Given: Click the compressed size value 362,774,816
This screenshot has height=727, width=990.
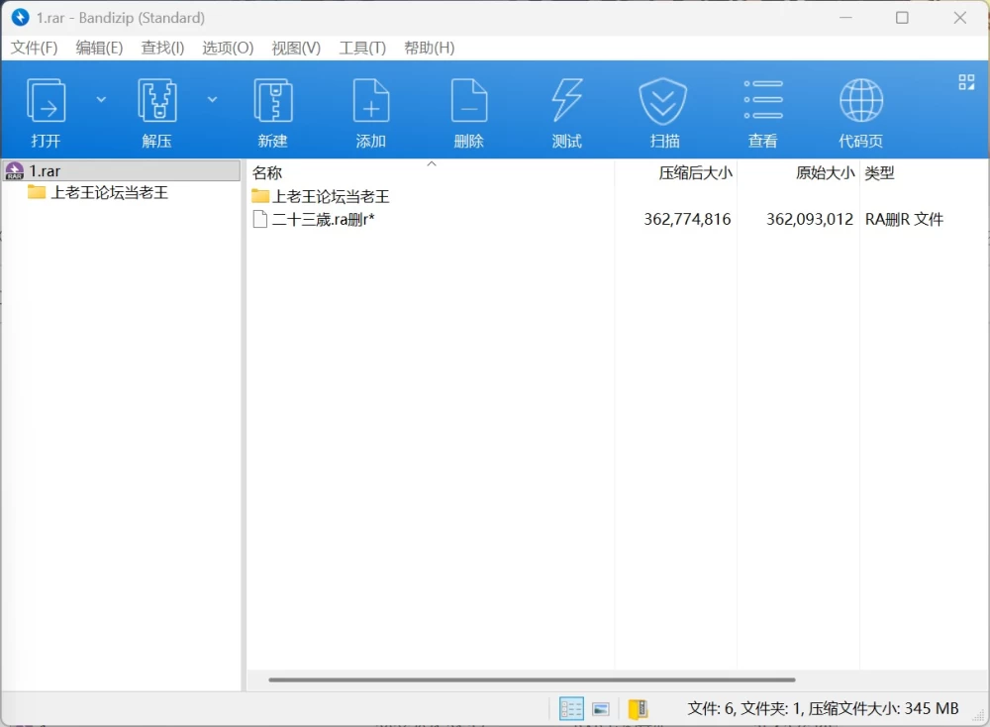Looking at the screenshot, I should 687,219.
